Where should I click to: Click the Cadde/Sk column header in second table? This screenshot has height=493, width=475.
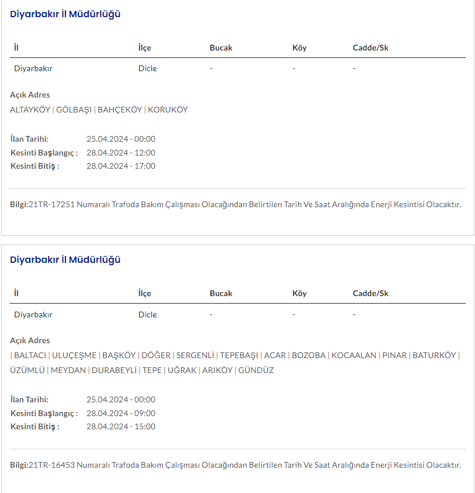click(370, 293)
